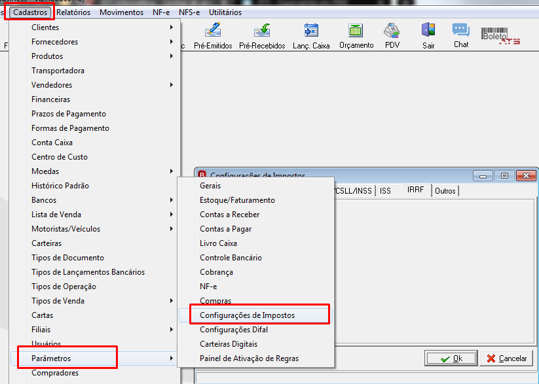539x384 pixels.
Task: Open Configurações de Impostos entry
Action: [256, 315]
